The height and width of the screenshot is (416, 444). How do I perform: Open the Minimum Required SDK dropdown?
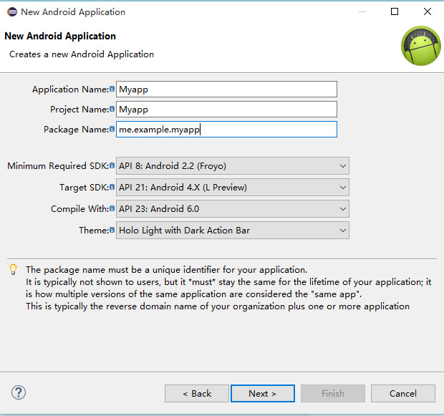tap(233, 165)
